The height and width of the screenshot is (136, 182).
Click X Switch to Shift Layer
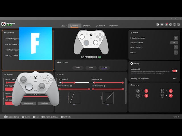(50, 117)
